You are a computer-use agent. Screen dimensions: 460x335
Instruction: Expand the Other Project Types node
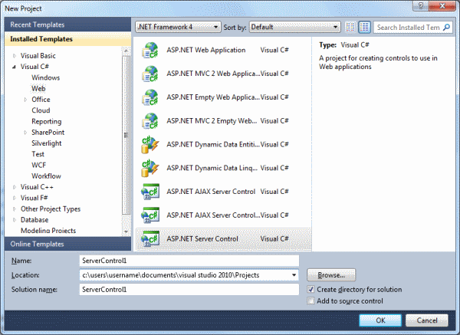(14, 209)
